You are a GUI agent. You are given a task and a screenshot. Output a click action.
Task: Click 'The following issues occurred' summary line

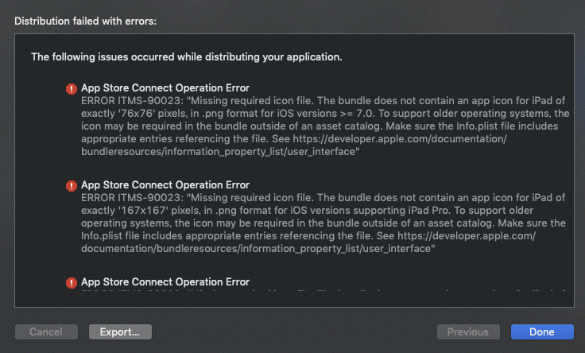187,57
